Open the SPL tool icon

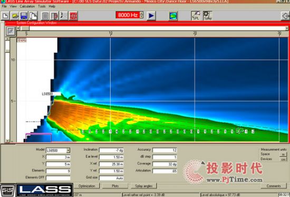point(196,16)
